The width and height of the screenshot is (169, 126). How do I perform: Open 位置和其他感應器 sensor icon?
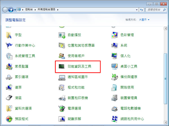tap(62, 45)
